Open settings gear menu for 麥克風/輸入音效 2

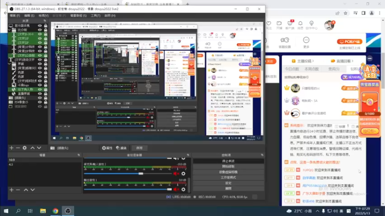[x=183, y=174]
